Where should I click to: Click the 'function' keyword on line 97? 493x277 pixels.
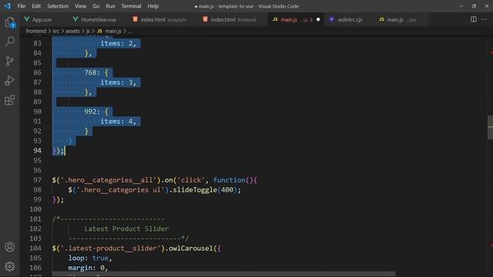230,180
